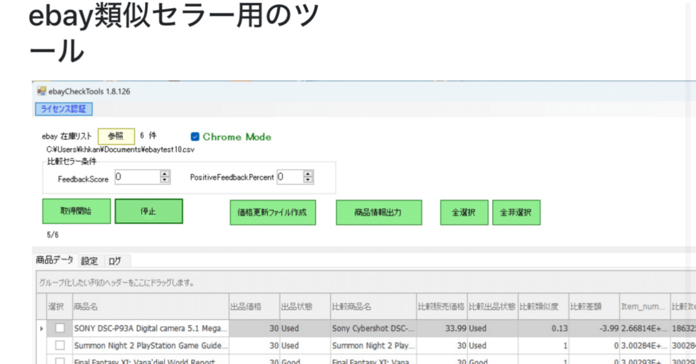Switch to the 商品データ tab
Image resolution: width=696 pixels, height=364 pixels.
[x=55, y=260]
